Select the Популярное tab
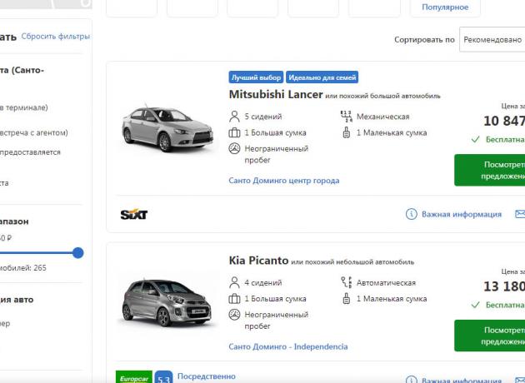The image size is (525, 383). pos(445,7)
